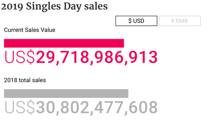Select the pink current sales progress bar
The height and width of the screenshot is (131, 211).
coord(64,43)
